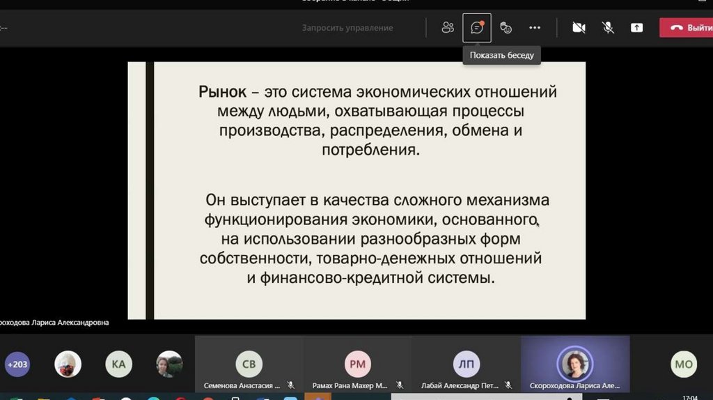Screen dimensions: 713x400
Task: Select the РМ avatar of Рамах Рана
Action: (357, 364)
